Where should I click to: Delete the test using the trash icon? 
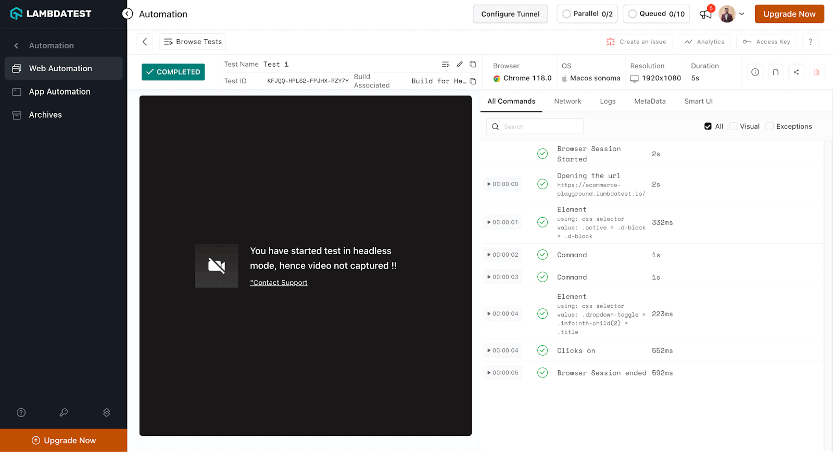(x=816, y=72)
